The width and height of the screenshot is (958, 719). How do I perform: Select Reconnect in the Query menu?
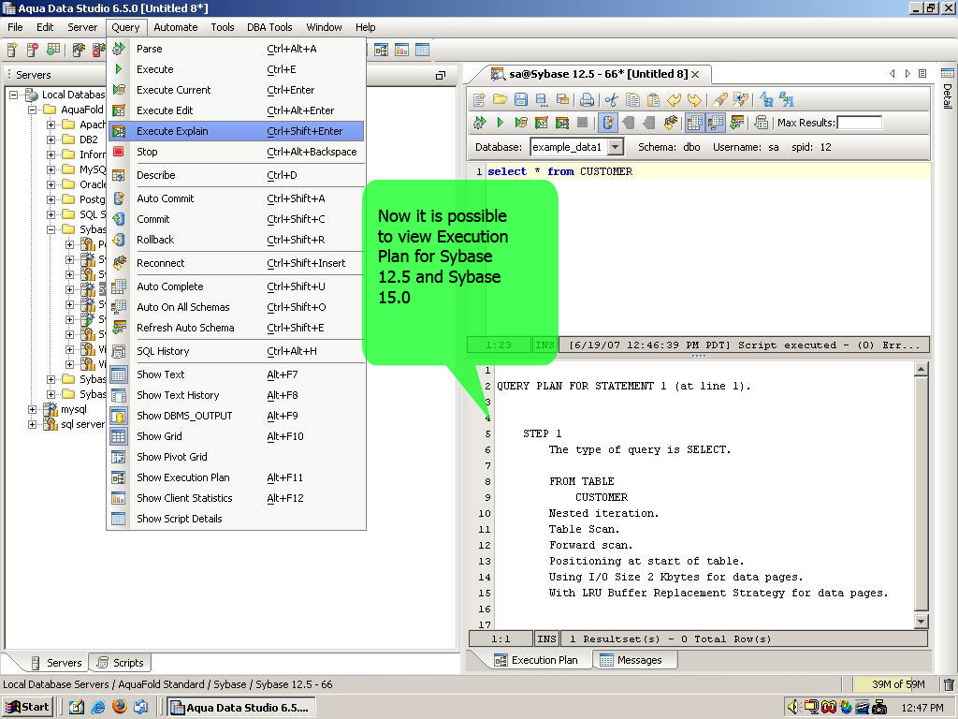pyautogui.click(x=237, y=263)
